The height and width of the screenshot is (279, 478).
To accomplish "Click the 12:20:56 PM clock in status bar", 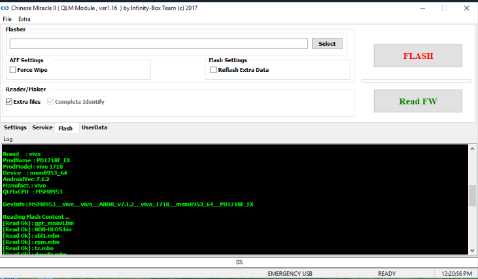I will (456, 274).
